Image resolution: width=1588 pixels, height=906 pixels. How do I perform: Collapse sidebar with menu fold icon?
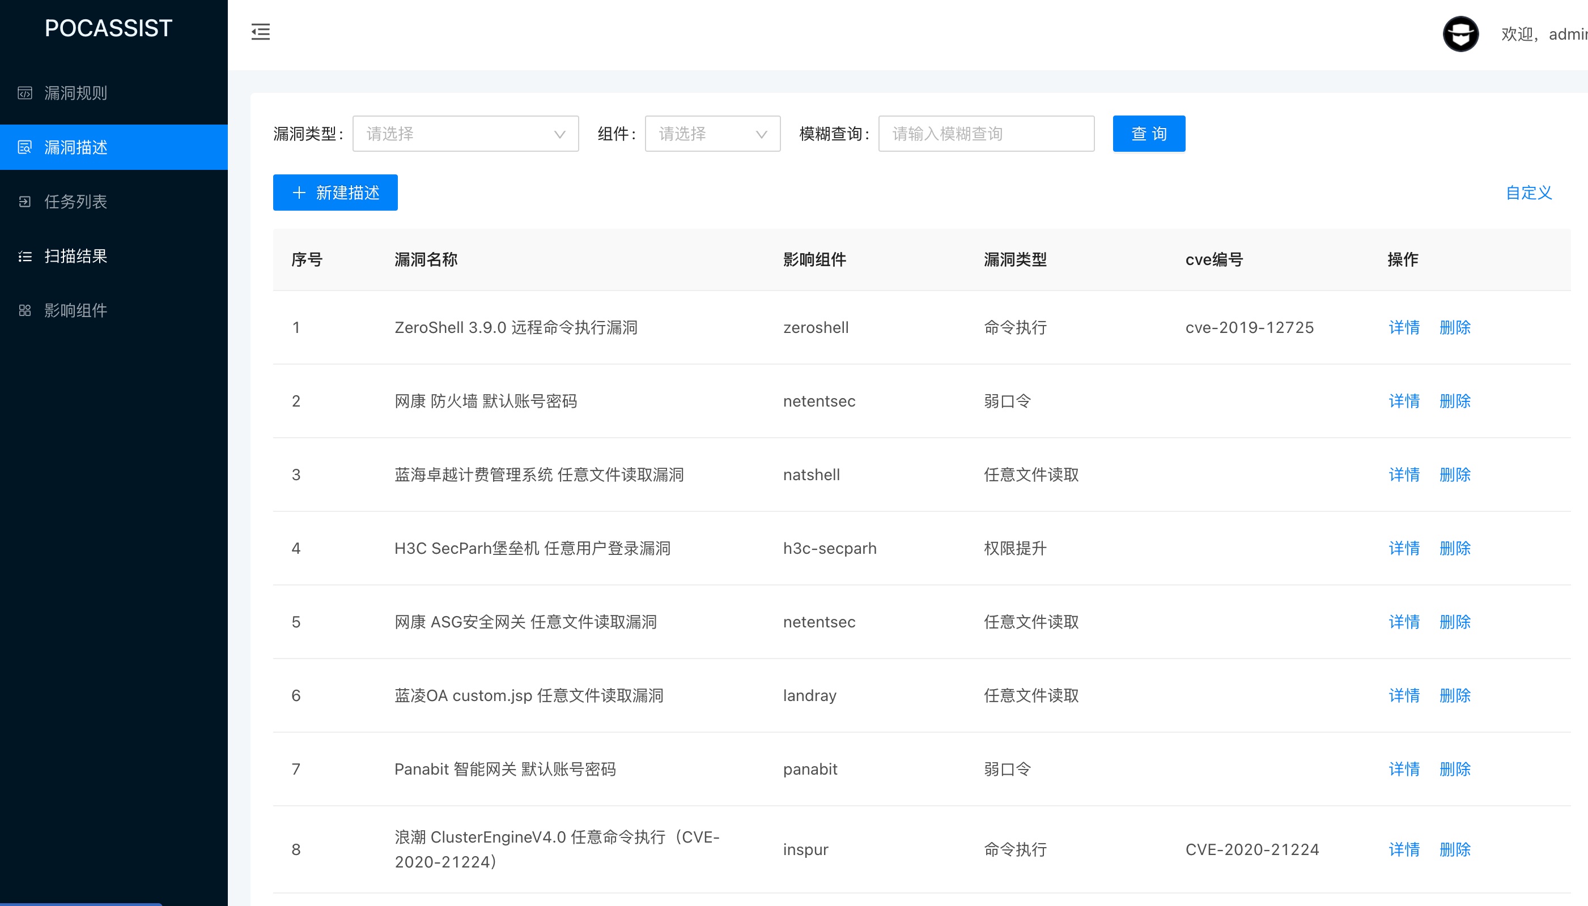pos(260,32)
